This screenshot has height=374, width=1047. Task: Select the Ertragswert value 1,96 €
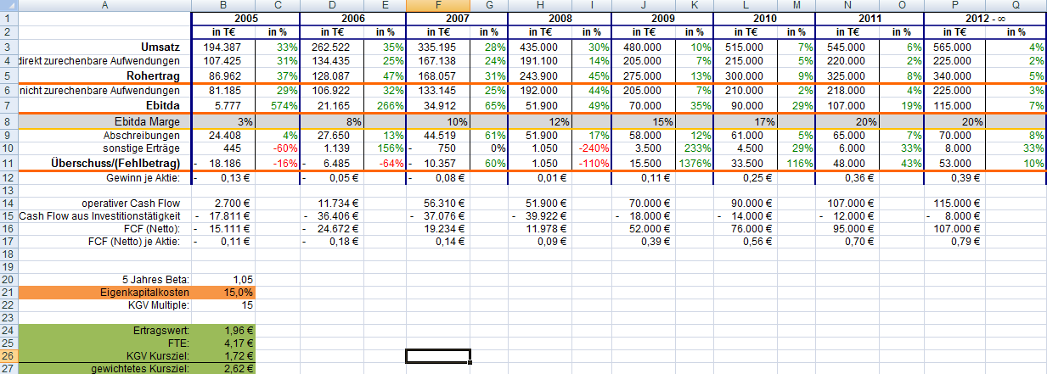[223, 330]
